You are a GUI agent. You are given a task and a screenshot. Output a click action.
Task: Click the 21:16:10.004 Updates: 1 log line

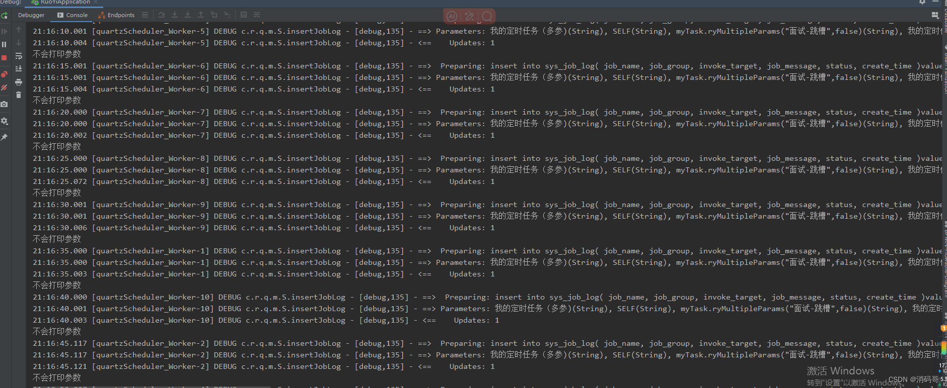click(x=264, y=43)
